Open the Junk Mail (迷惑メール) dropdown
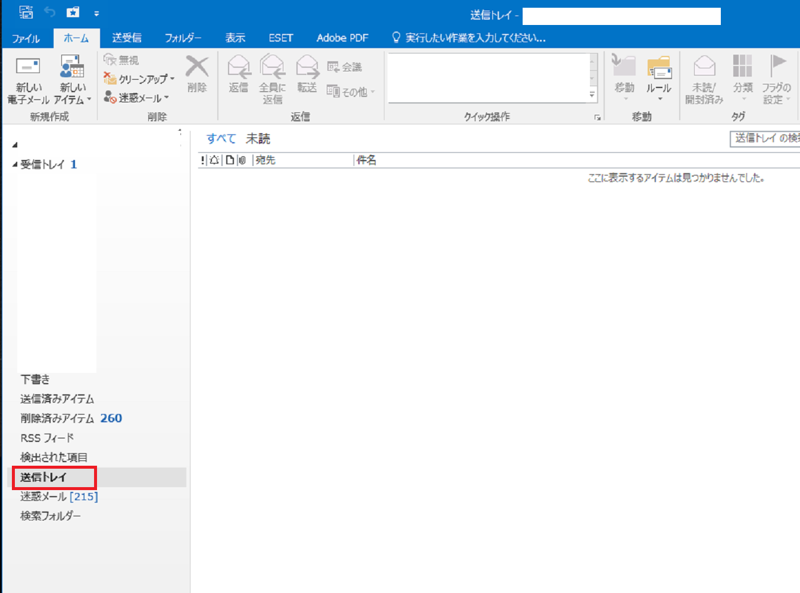The width and height of the screenshot is (800, 593). [137, 98]
